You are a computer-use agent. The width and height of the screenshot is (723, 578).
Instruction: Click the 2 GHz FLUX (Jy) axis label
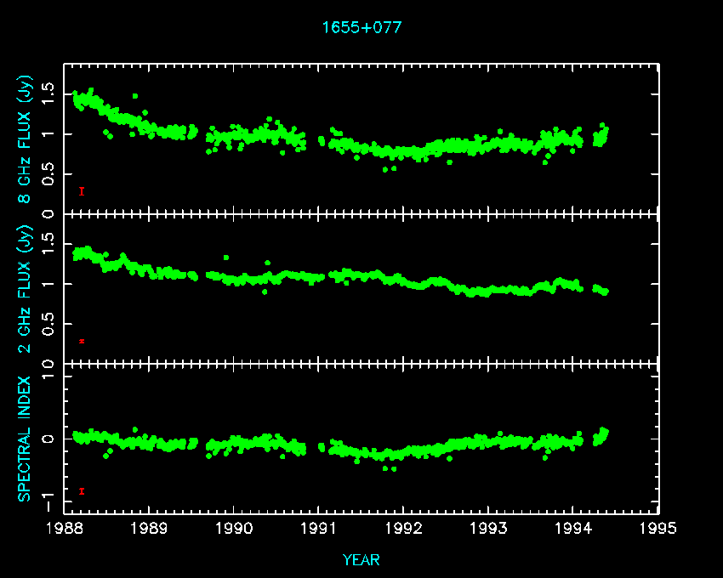pos(26,289)
